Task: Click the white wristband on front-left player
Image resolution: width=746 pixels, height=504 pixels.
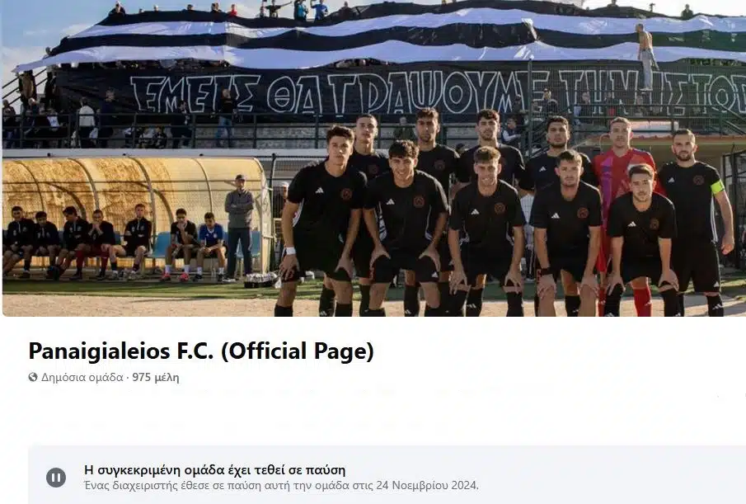Action: click(289, 251)
